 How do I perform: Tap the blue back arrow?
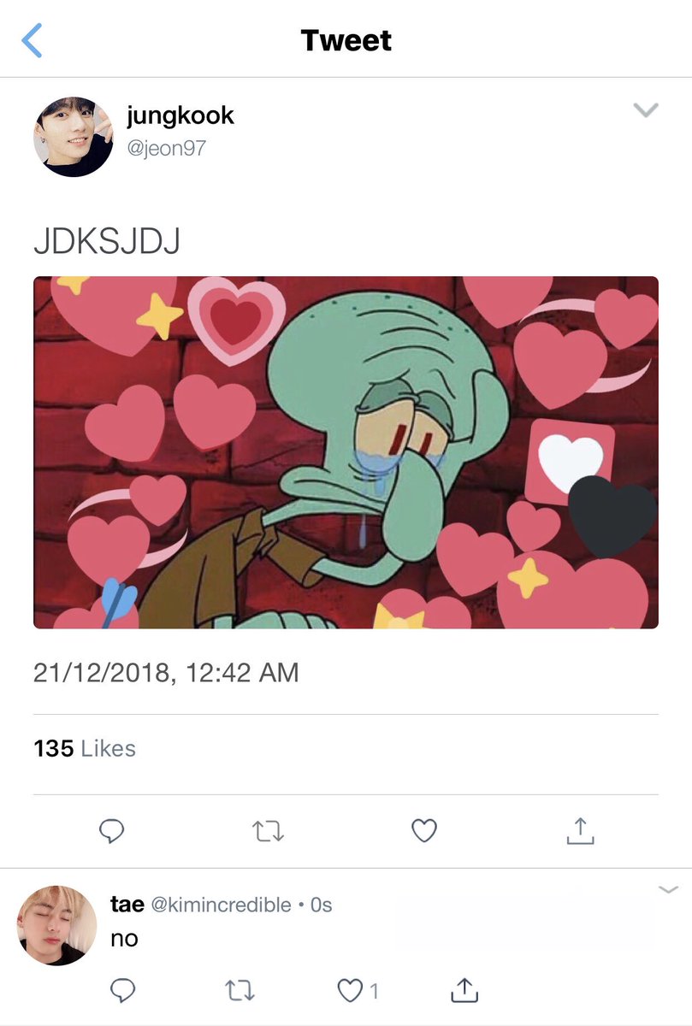31,40
